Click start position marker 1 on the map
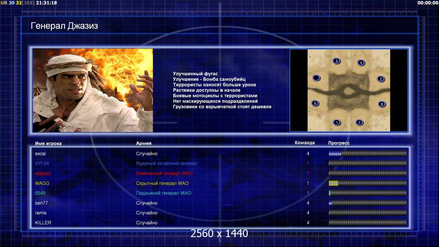Viewport: 439px width, 247px height. coord(337,122)
